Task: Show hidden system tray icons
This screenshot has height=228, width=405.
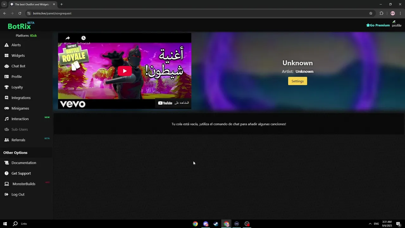Action: click(x=370, y=224)
